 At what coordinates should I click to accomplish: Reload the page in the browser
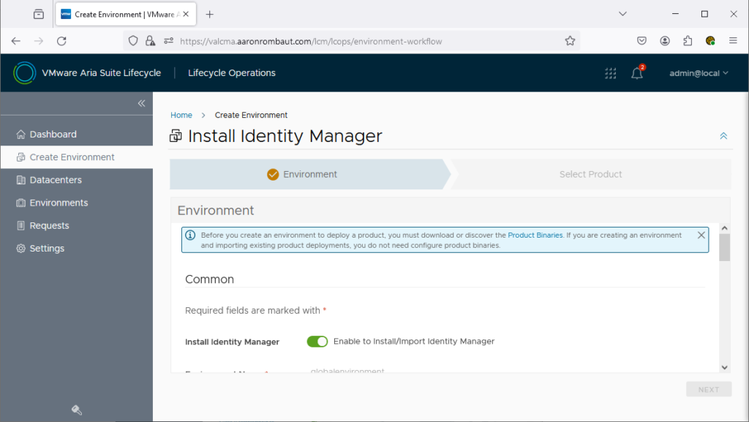tap(61, 41)
